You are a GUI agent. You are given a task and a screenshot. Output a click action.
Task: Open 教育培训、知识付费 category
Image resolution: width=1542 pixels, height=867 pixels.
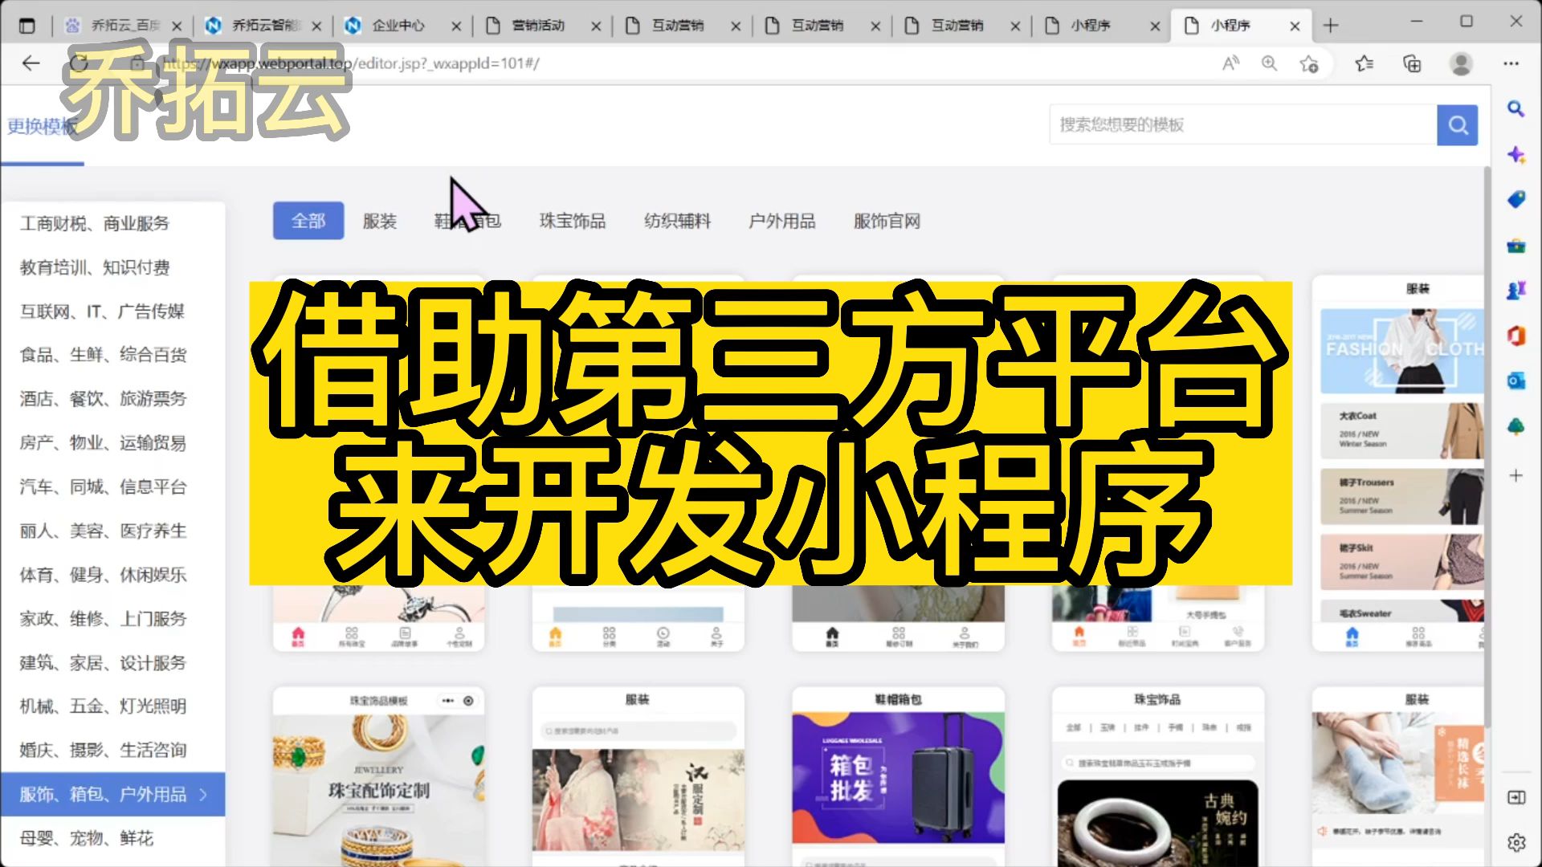click(x=95, y=267)
